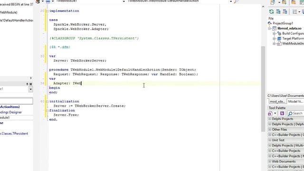Open the dropdown arrow beside Tool Palette categories icon
This screenshot has width=304, height=171.
pyautogui.click(x=275, y=114)
